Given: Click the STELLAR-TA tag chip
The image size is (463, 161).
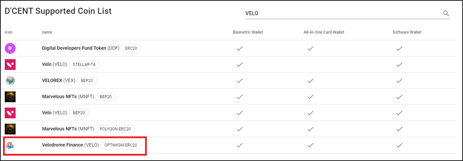Looking at the screenshot, I should click(84, 64).
